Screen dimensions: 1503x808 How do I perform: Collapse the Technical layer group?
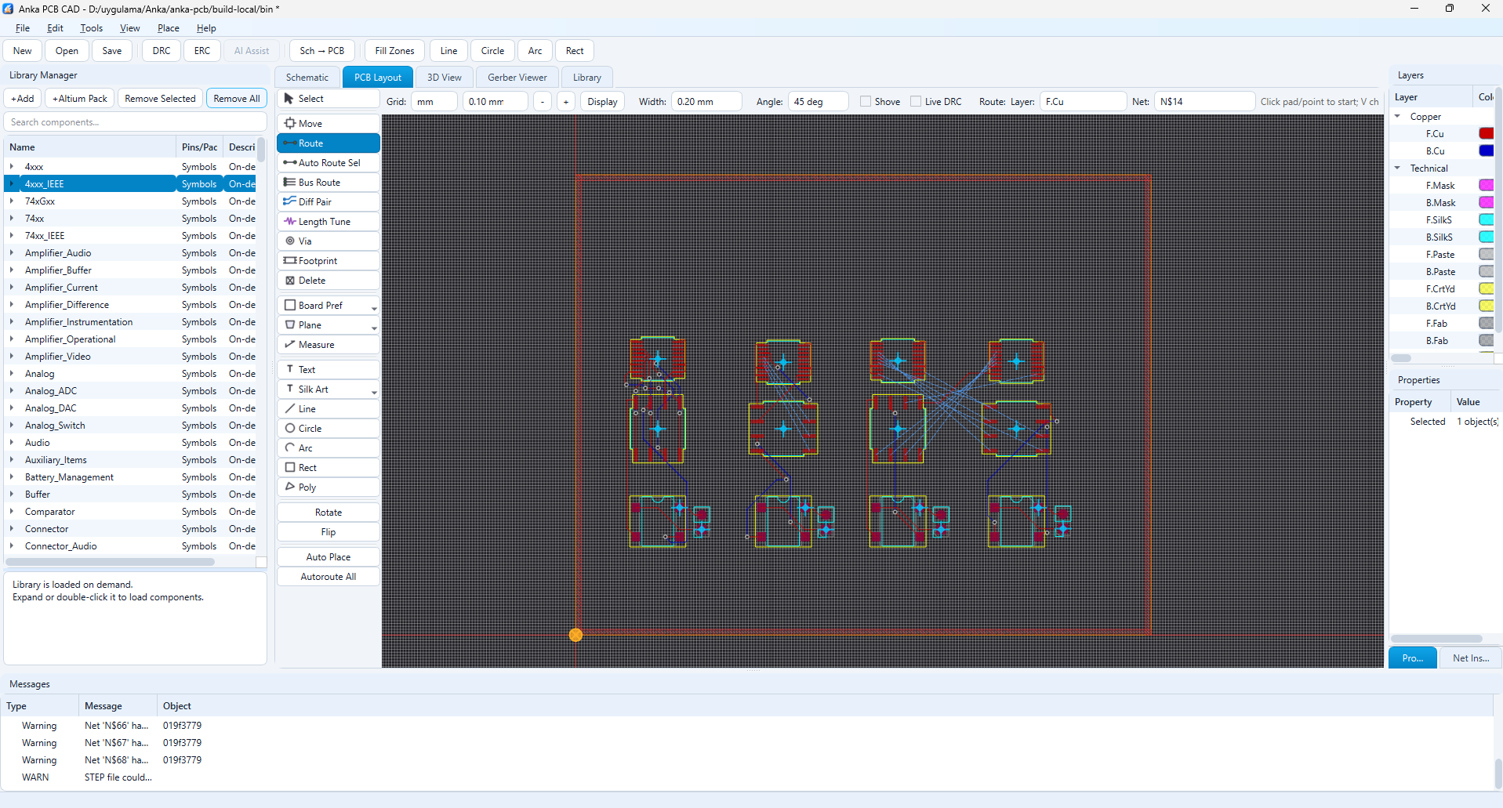(x=1397, y=168)
